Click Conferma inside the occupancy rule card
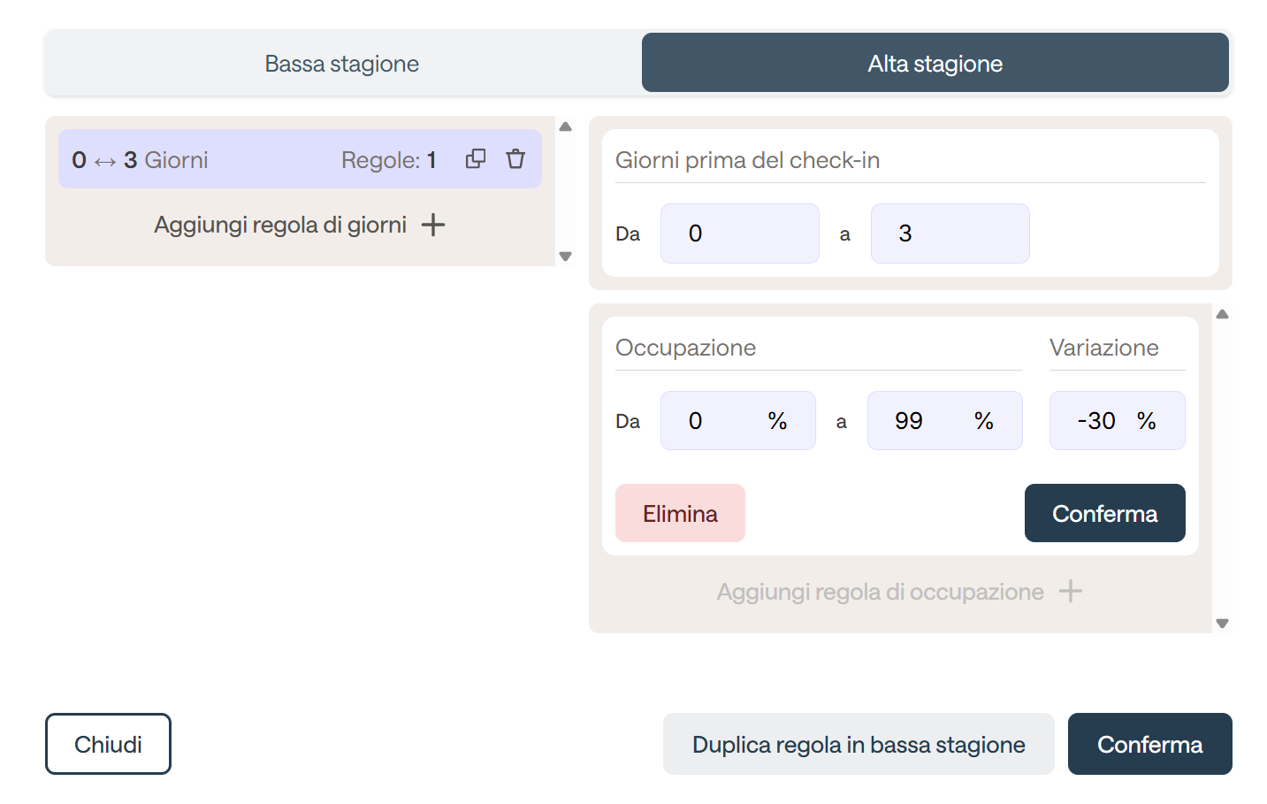1267x804 pixels. click(x=1105, y=513)
